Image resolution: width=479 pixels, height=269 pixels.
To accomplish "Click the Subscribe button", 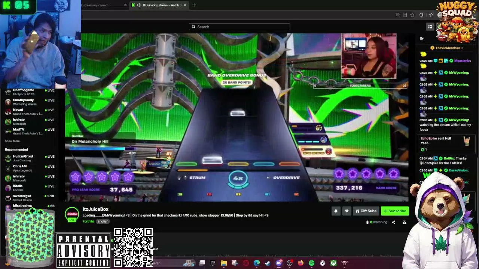I will pyautogui.click(x=395, y=211).
